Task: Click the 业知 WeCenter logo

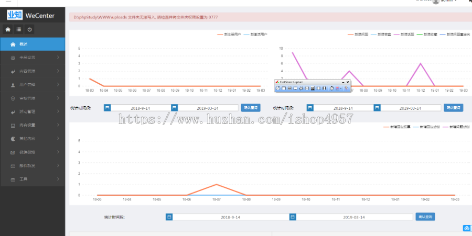Action: pyautogui.click(x=31, y=15)
